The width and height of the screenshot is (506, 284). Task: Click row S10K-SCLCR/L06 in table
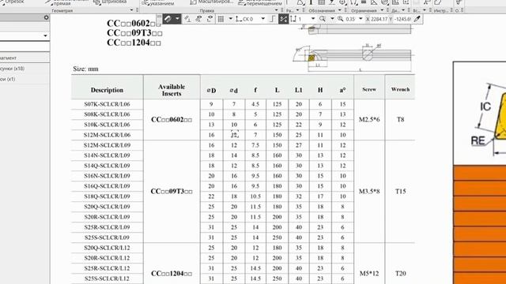coord(107,125)
